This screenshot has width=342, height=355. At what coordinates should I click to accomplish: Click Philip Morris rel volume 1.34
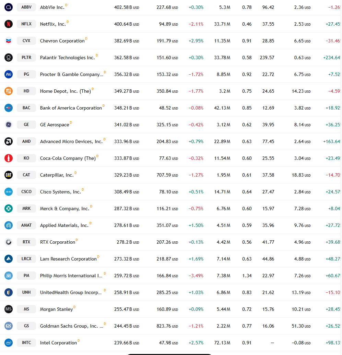point(247,276)
